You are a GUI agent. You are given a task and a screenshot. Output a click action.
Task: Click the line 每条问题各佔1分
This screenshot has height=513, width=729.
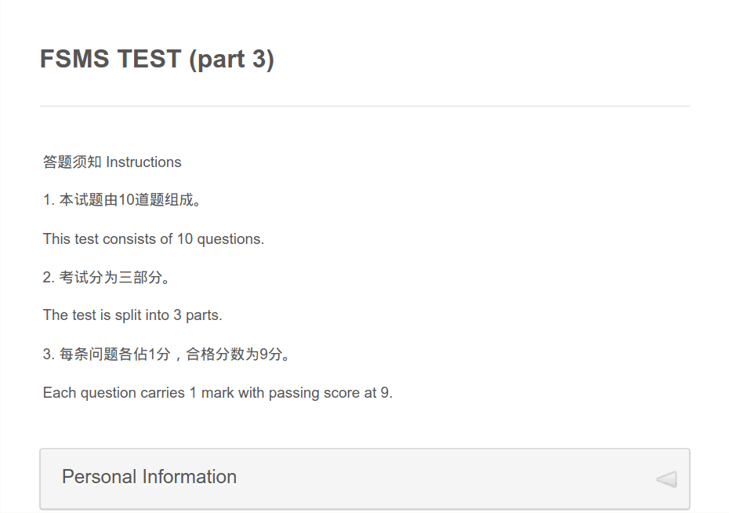(114, 355)
